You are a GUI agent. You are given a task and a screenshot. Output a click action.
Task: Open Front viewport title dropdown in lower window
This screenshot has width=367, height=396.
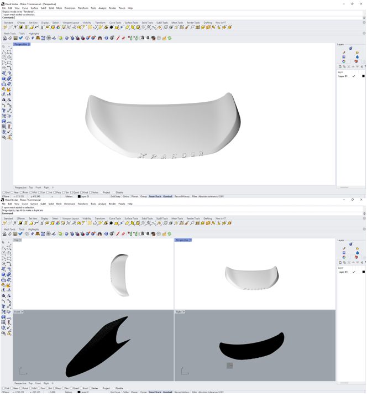tap(22, 312)
